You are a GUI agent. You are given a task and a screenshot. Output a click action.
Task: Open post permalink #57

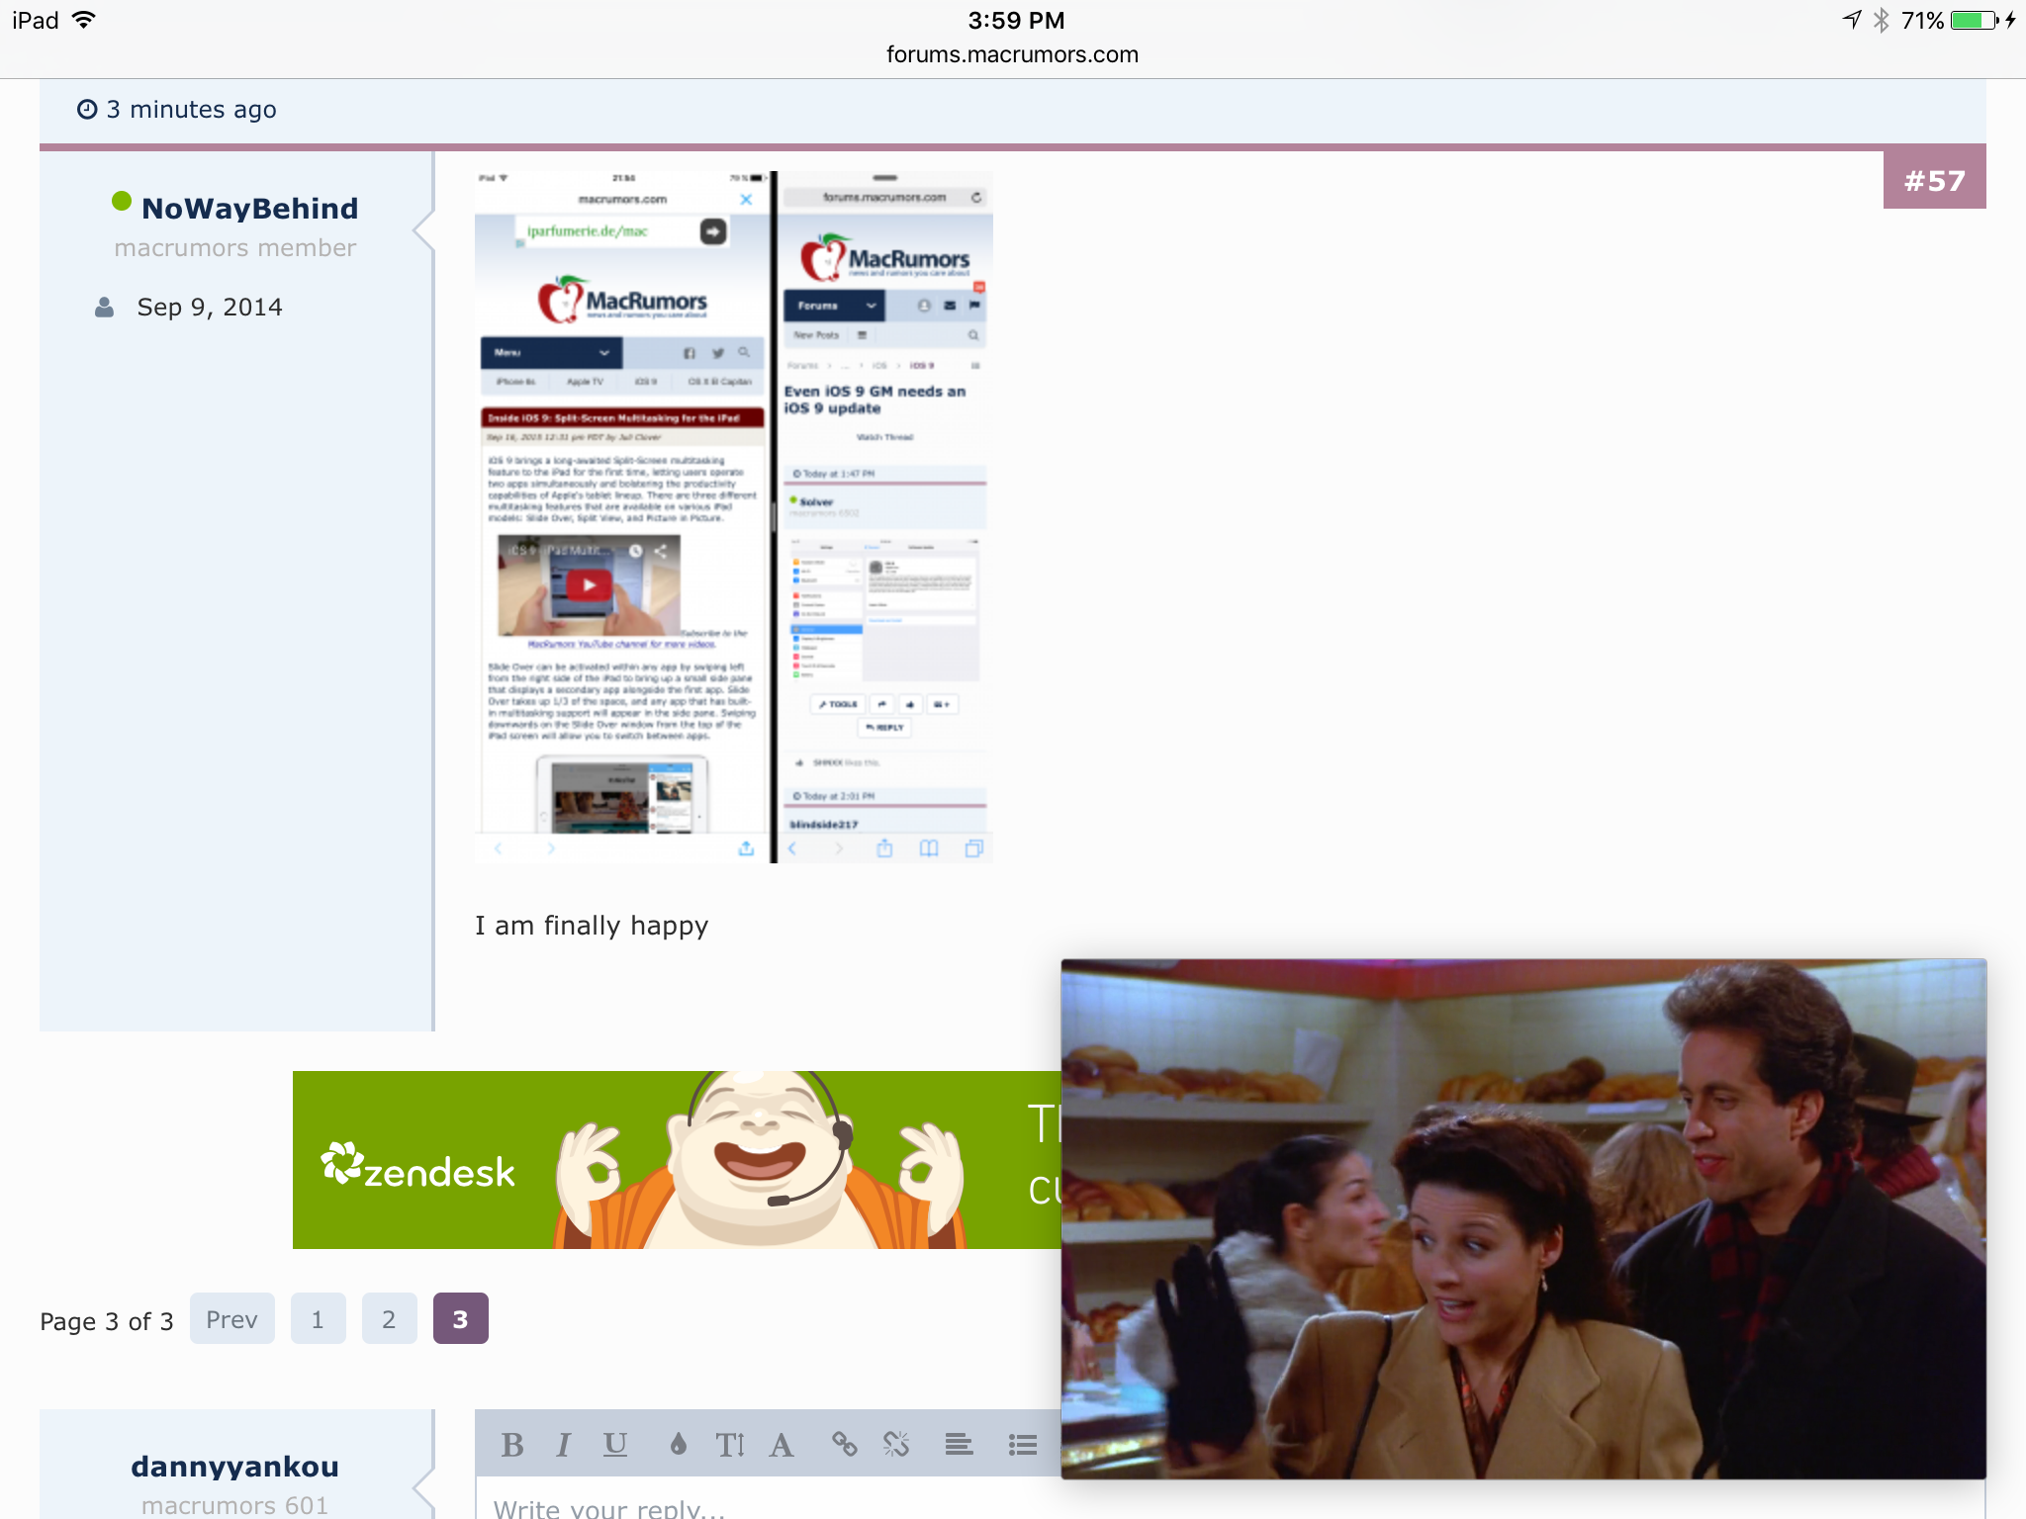point(1934,181)
